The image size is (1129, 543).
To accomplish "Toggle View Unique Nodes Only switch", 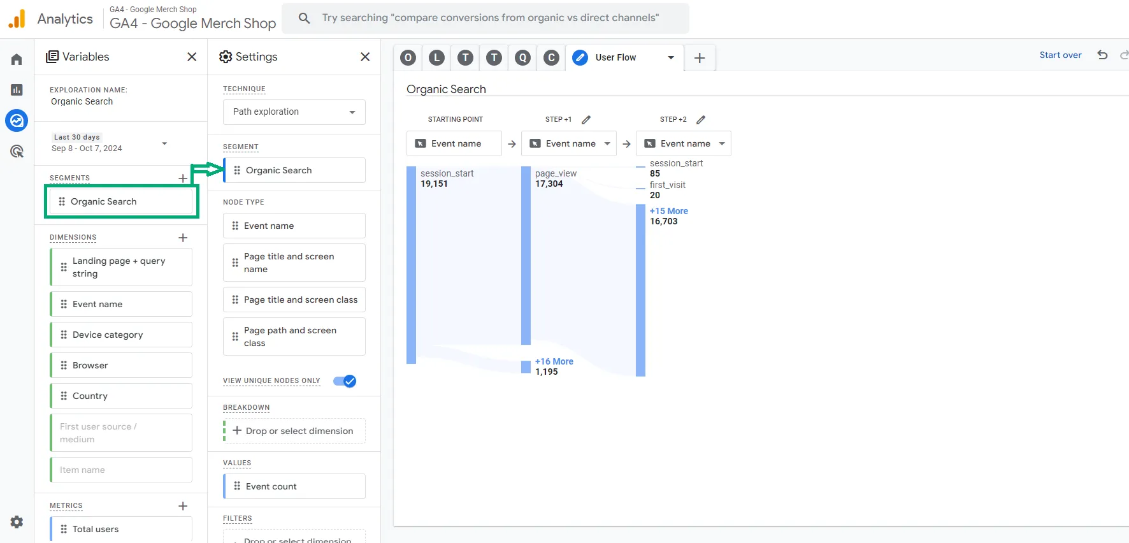I will [x=345, y=381].
